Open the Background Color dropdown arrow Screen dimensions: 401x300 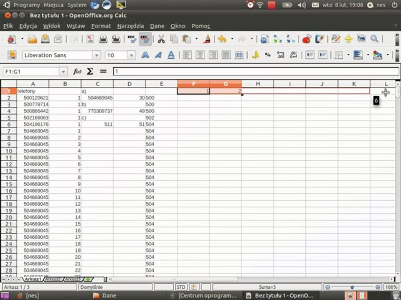pyautogui.click(x=368, y=55)
